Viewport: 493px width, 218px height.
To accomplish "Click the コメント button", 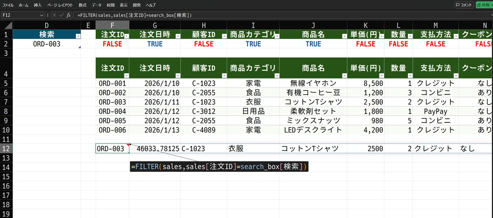I will pos(464,5).
